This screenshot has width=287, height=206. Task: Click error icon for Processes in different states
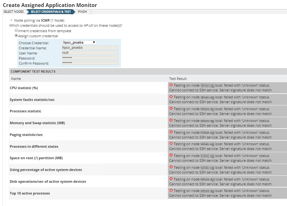(171, 144)
